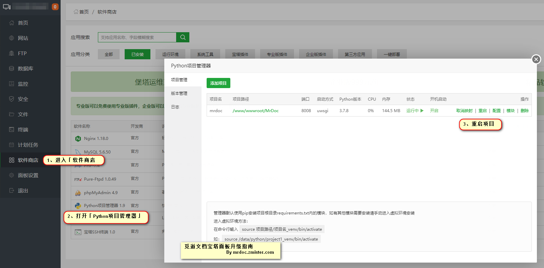This screenshot has height=268, width=544.
Task: Click the orange notification badge showing 0
Action: [x=55, y=7]
